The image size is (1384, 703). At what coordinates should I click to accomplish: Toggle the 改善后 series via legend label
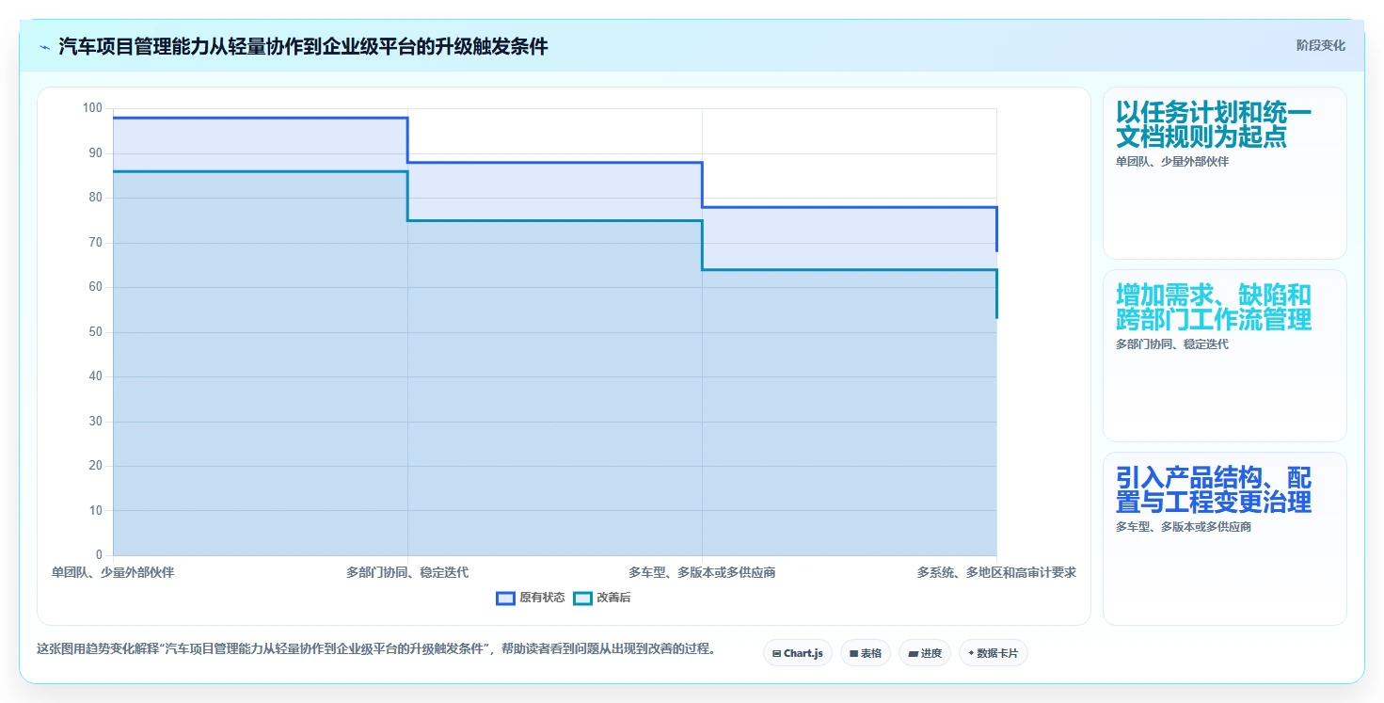click(x=613, y=598)
